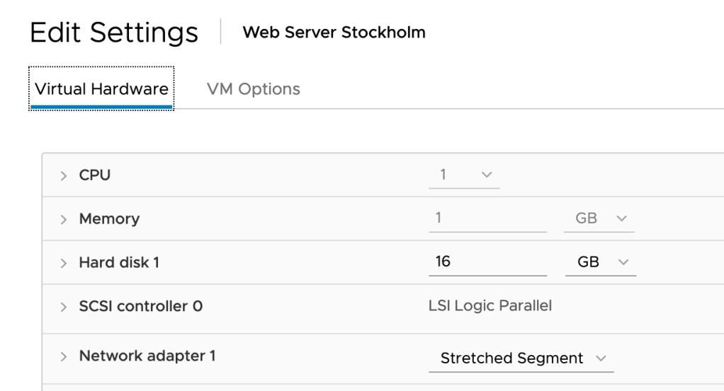Click the SCSI controller 0 label text
The height and width of the screenshot is (391, 724).
(140, 307)
